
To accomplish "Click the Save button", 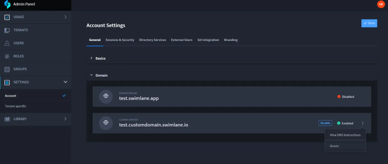I will [x=369, y=23].
